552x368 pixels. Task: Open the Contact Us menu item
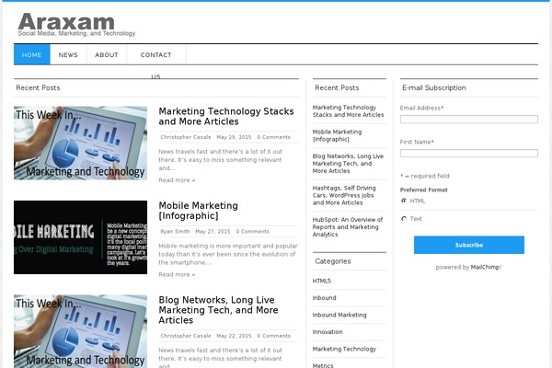[156, 54]
